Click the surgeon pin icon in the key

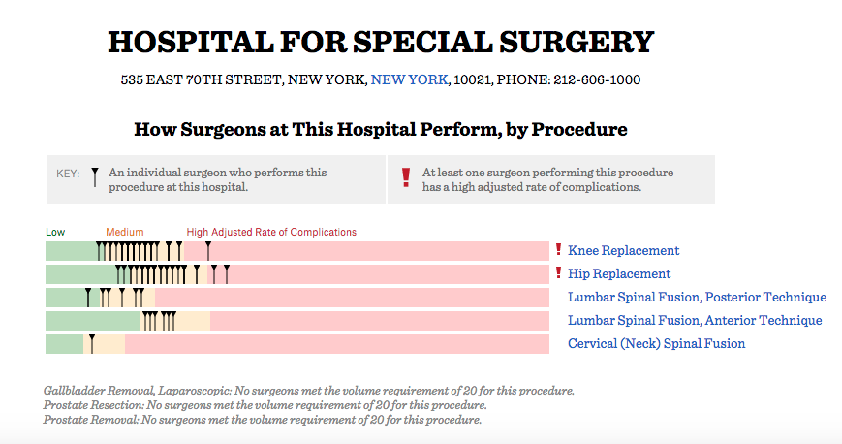[x=95, y=177]
